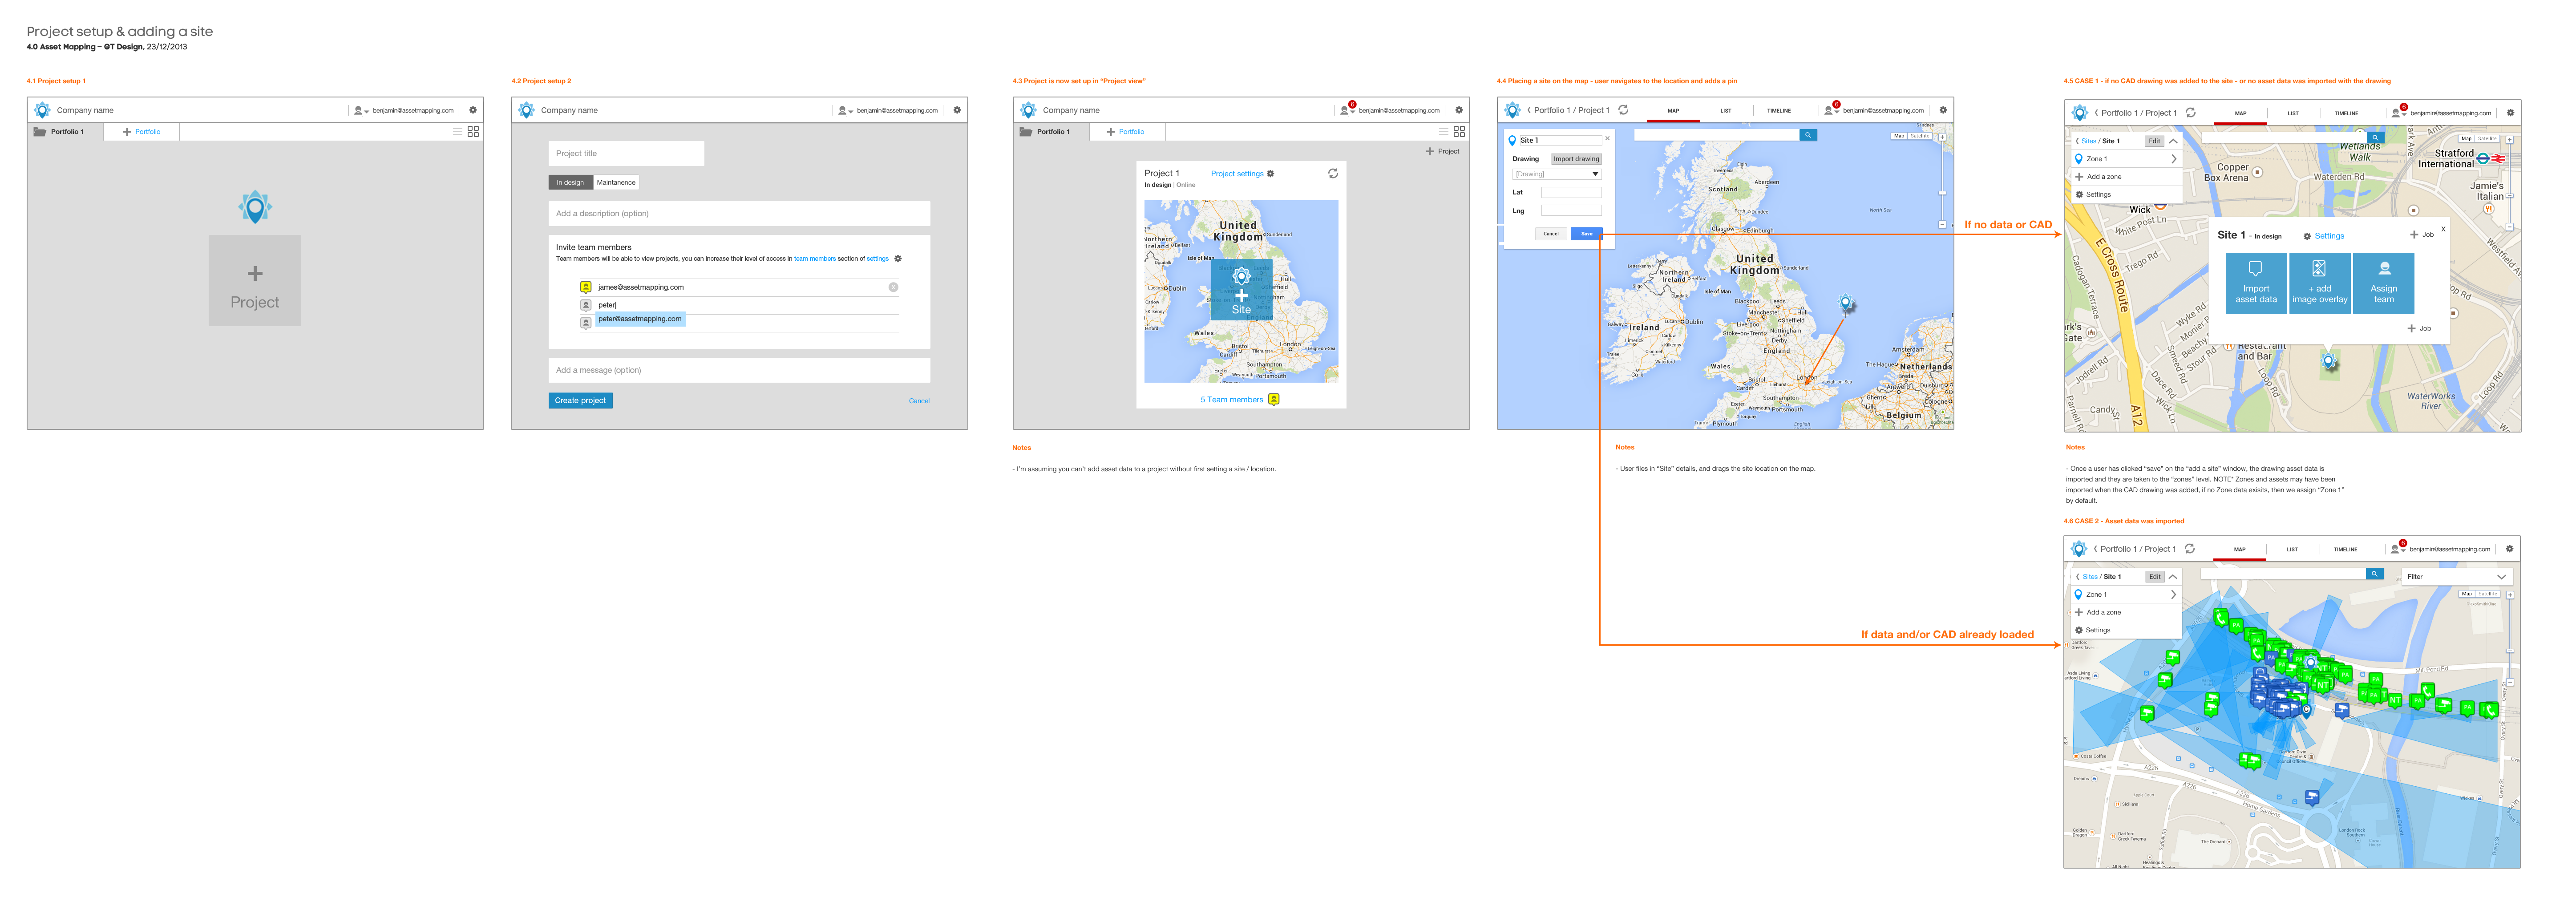2576x918 pixels.
Task: Click the Project title input field
Action: 626,153
